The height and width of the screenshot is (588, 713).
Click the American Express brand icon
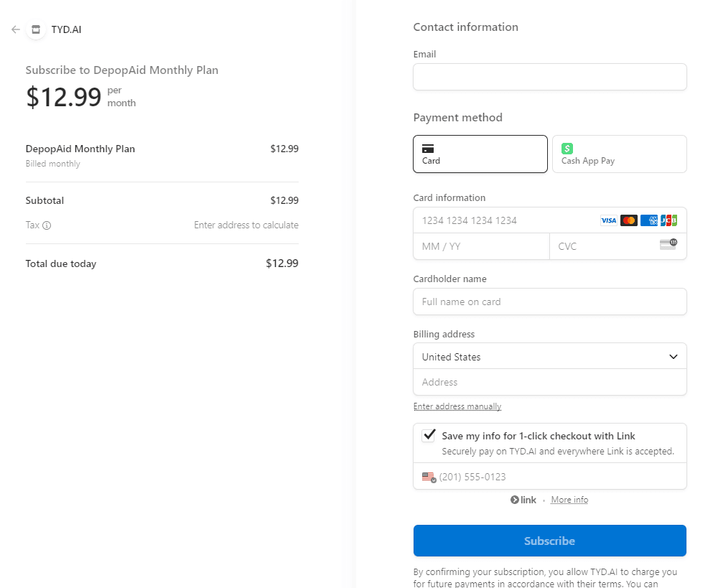(649, 220)
